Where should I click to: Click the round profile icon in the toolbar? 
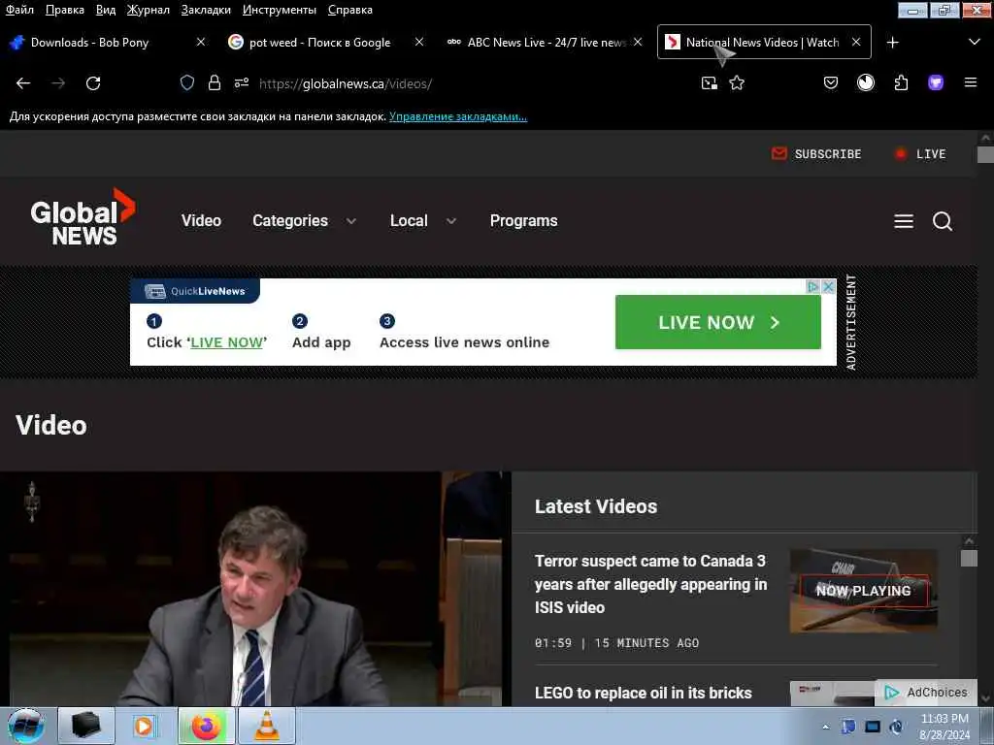point(865,83)
